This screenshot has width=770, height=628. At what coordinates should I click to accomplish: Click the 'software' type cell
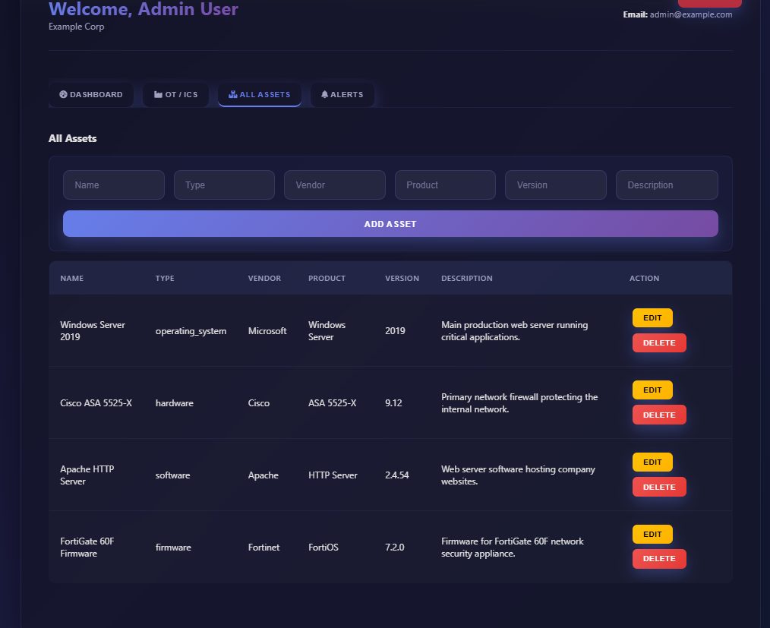(172, 475)
